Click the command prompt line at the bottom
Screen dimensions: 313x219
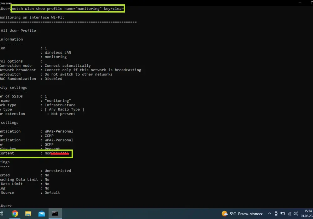[6, 206]
